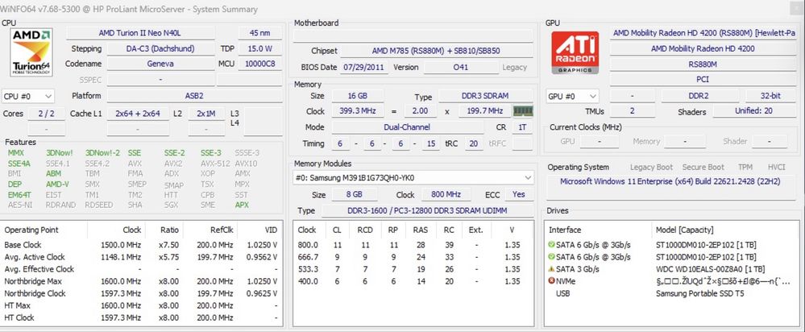Click the AMD-V feature label
Screen dimensions: 805x332
click(57, 185)
